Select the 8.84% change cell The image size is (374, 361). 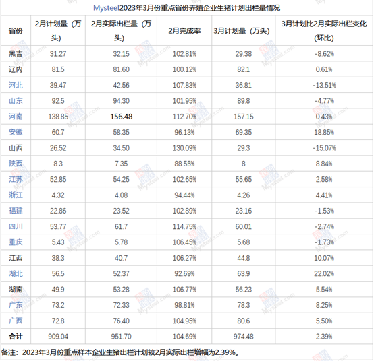tap(324, 164)
